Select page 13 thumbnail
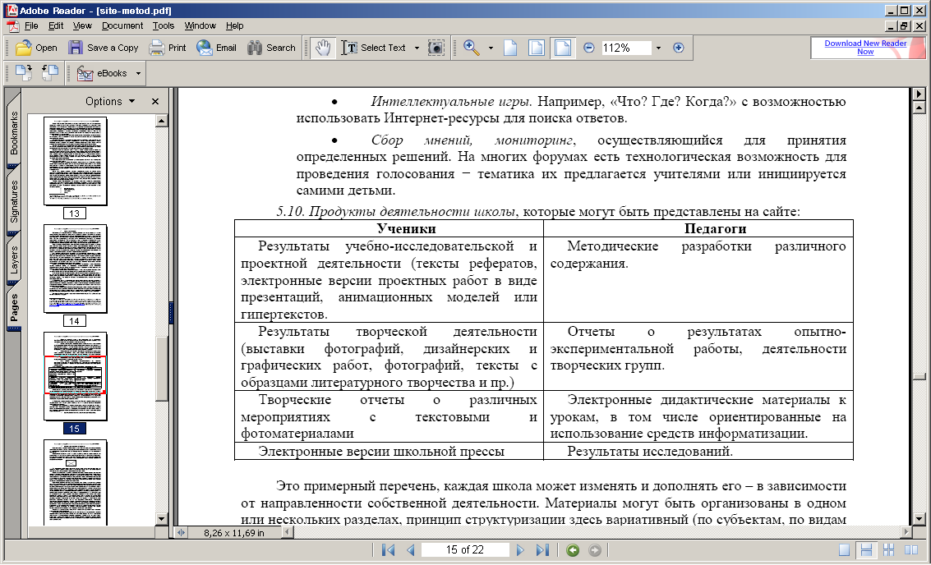931x565 pixels. click(x=75, y=161)
